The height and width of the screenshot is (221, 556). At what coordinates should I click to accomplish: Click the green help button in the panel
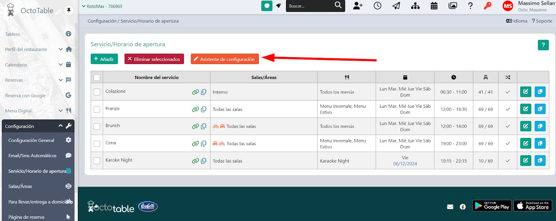click(543, 45)
